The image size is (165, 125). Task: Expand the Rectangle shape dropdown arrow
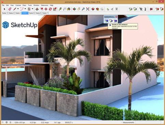32,9
